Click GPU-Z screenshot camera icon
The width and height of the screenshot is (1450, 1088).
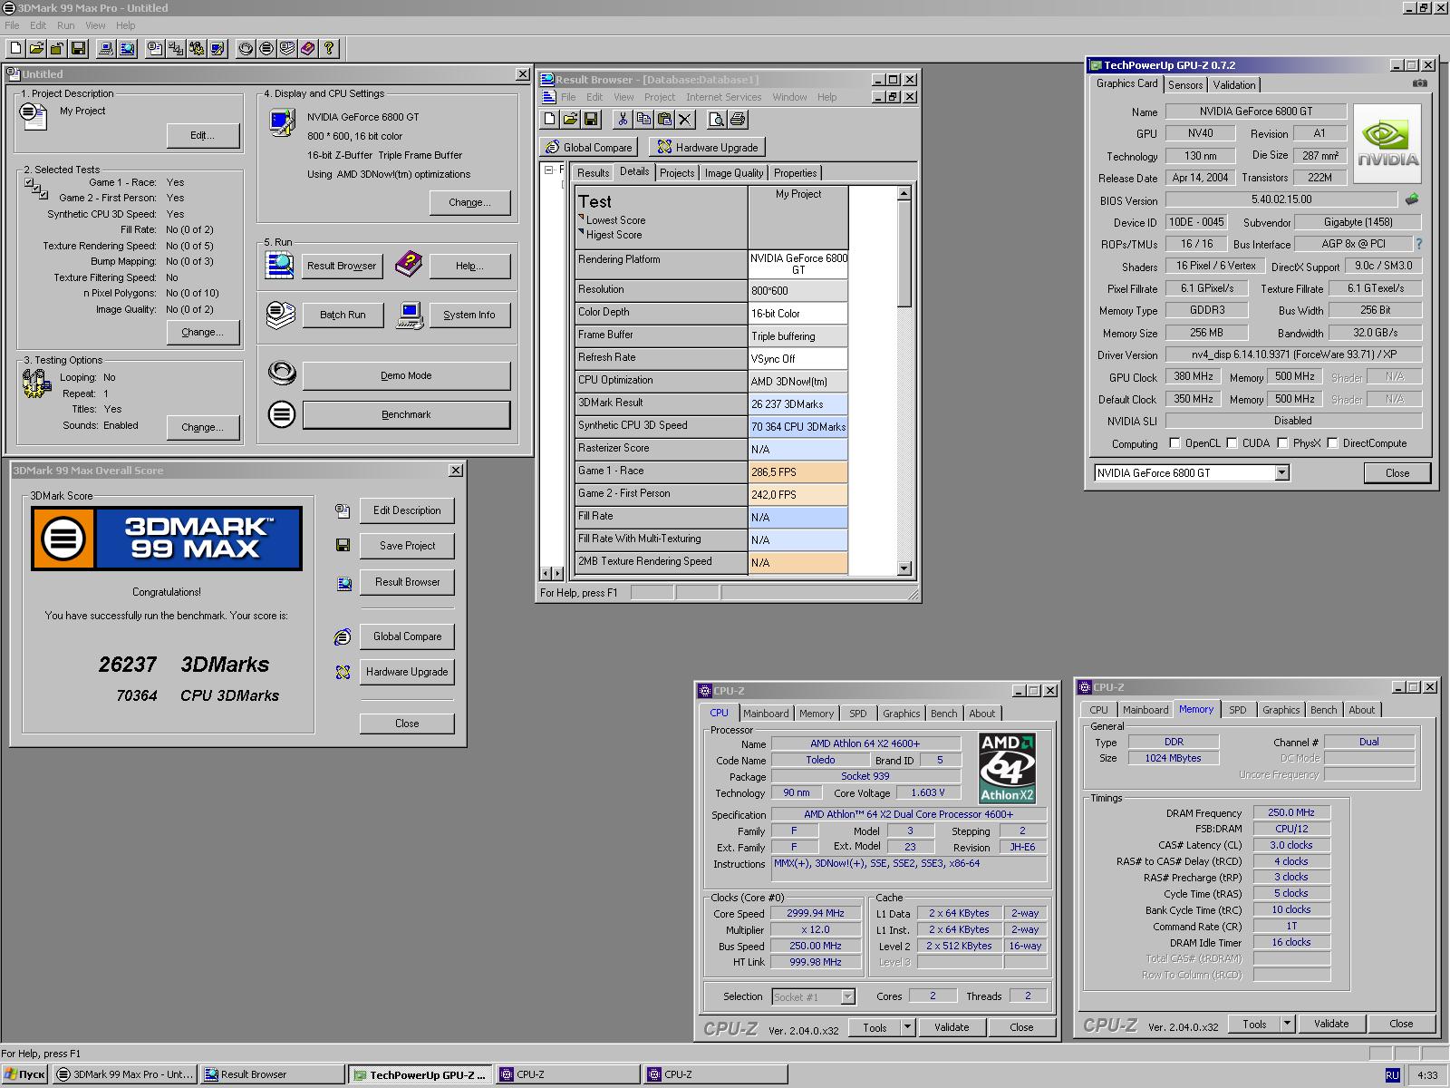point(1419,83)
